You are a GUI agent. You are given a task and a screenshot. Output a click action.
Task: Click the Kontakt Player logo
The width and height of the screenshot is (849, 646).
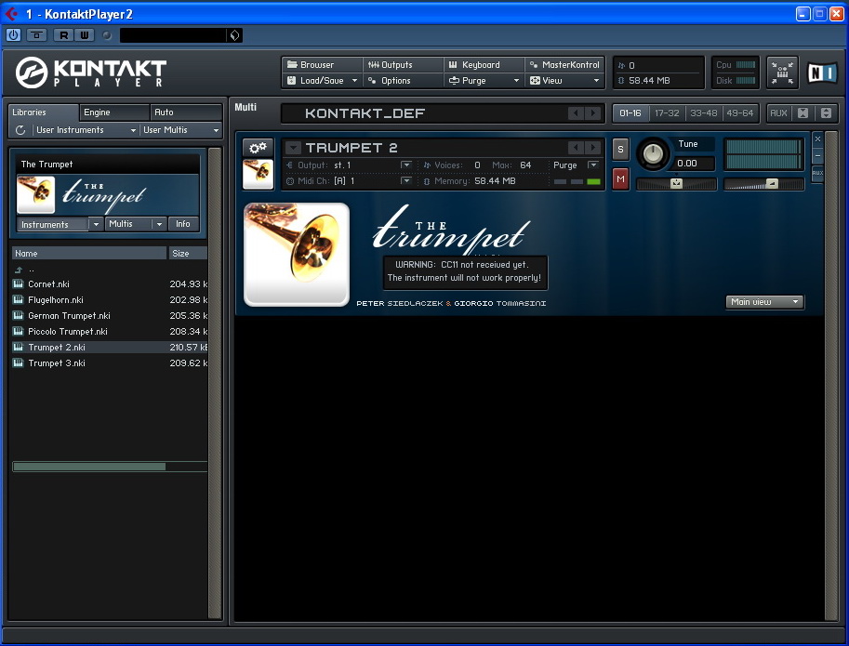click(x=91, y=73)
